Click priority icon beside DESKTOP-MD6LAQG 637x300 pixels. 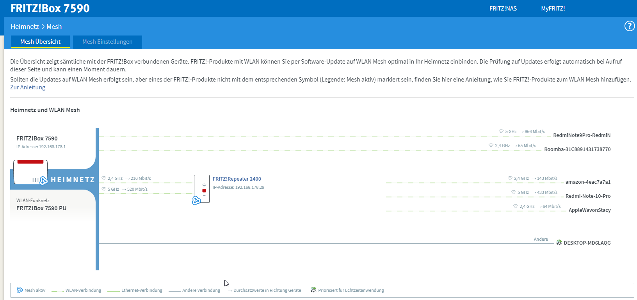click(559, 243)
